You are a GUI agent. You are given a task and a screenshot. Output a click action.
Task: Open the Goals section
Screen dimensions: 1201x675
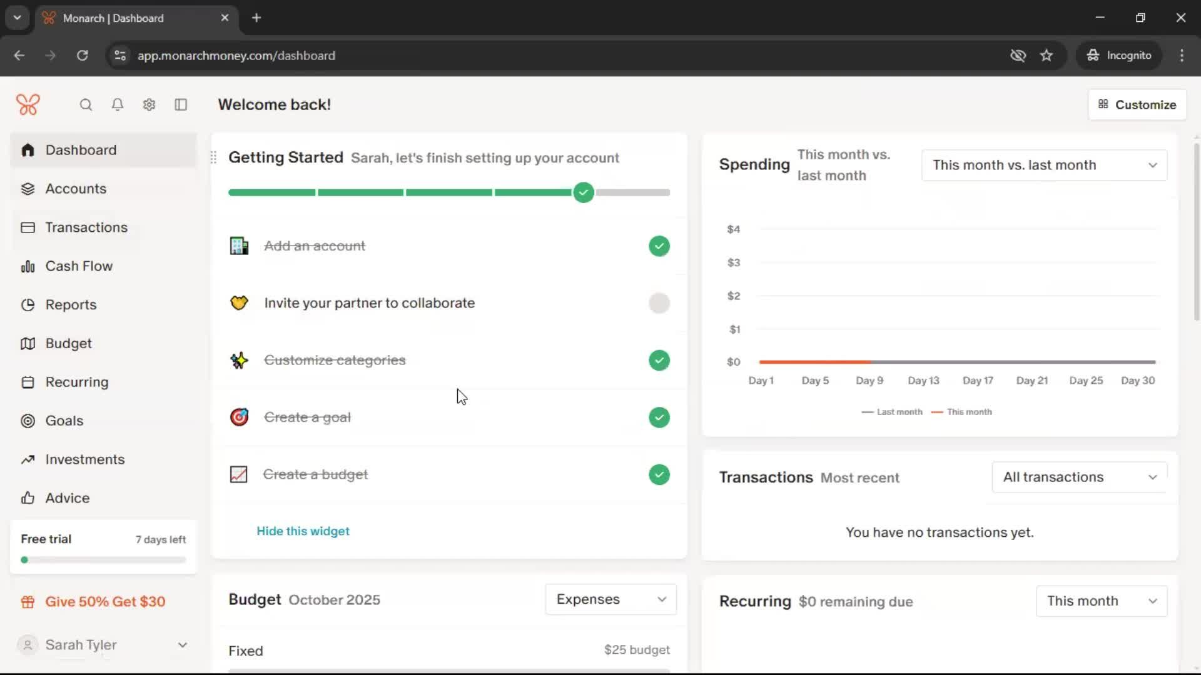coord(63,420)
